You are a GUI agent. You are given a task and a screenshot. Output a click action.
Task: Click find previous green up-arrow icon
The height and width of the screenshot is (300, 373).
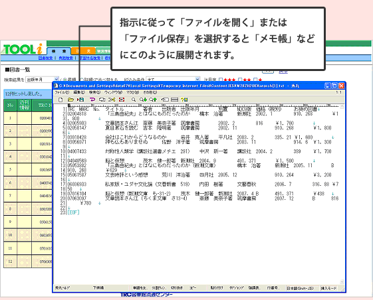pyautogui.click(x=153, y=100)
